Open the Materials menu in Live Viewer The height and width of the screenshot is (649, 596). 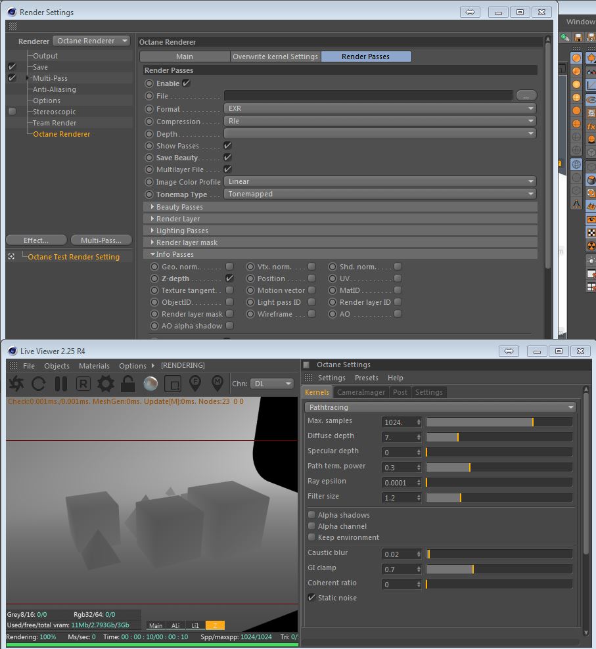(x=94, y=366)
